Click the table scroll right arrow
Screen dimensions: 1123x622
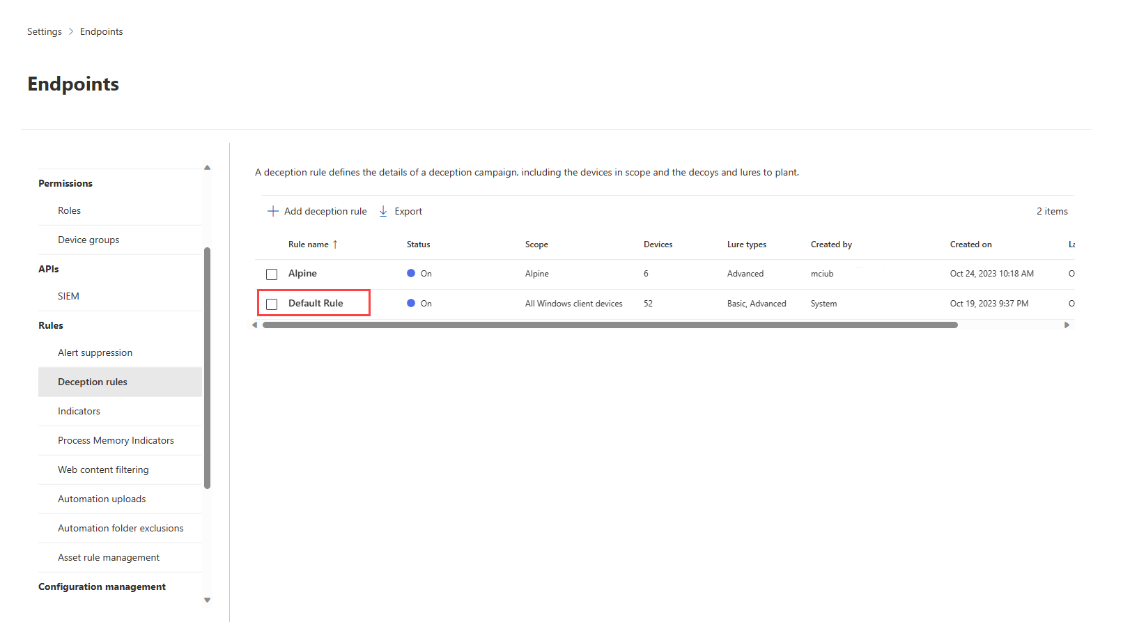(x=1067, y=325)
